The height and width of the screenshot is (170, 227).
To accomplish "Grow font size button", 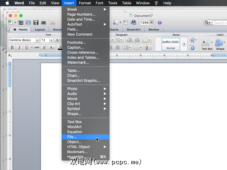I will tap(58, 40).
